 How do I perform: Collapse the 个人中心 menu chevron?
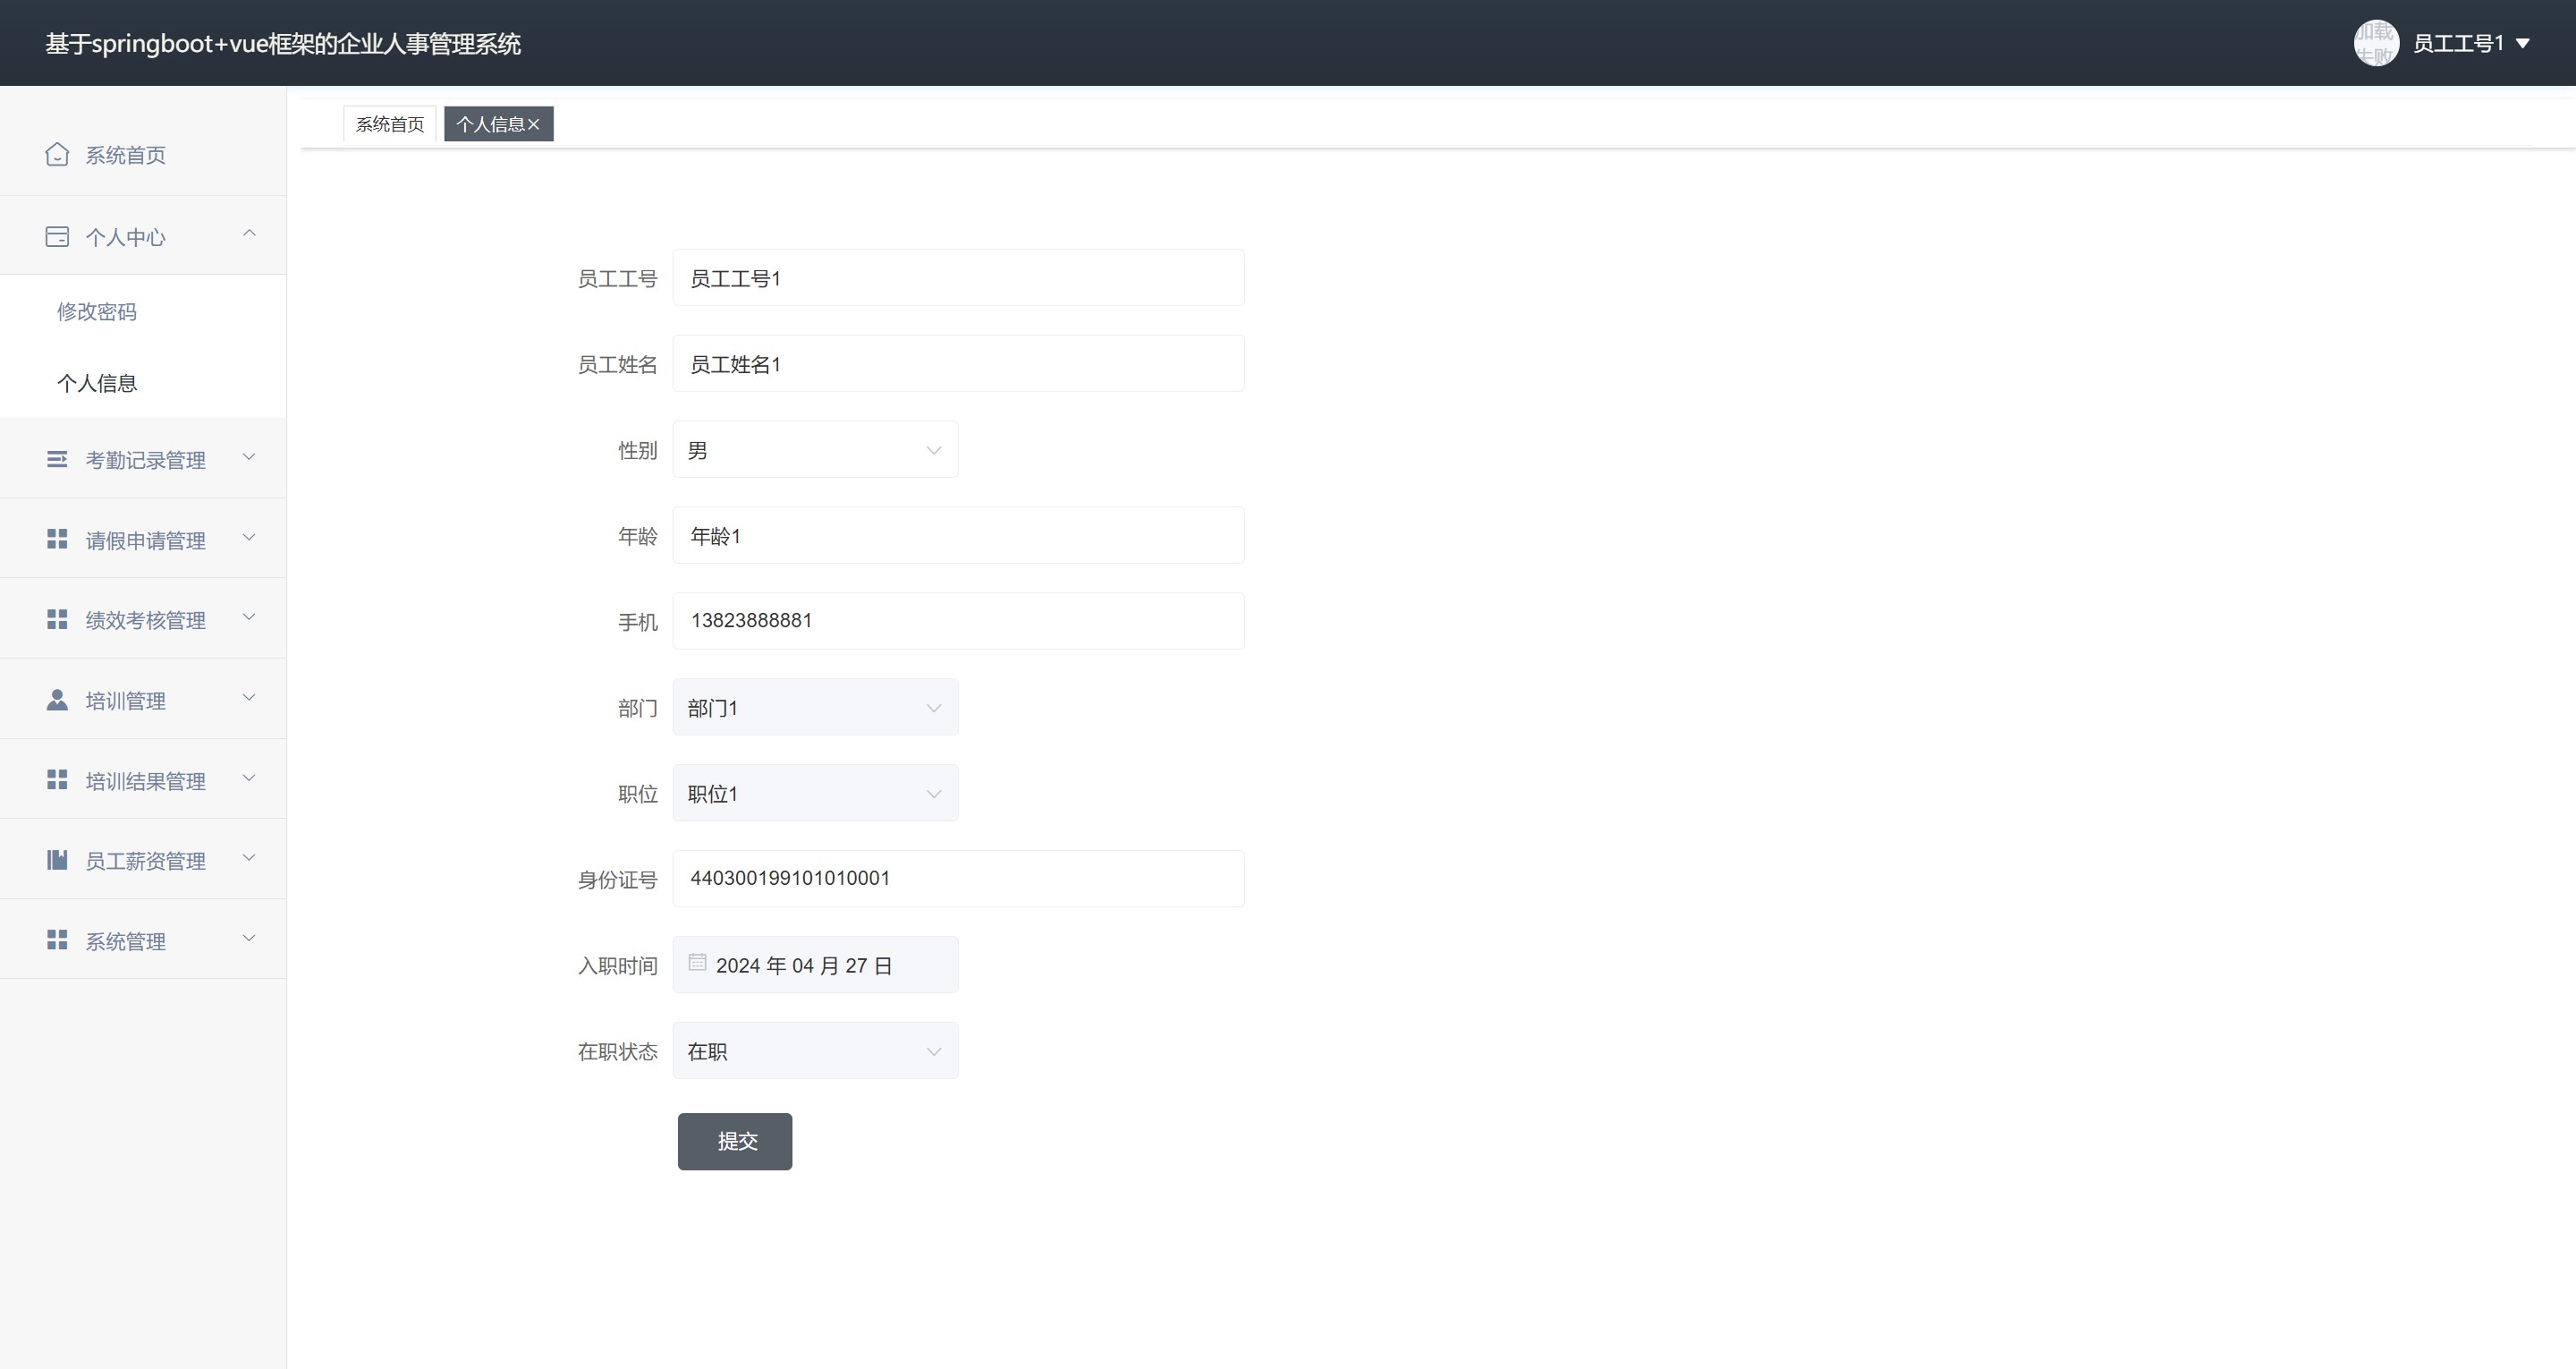click(x=249, y=234)
